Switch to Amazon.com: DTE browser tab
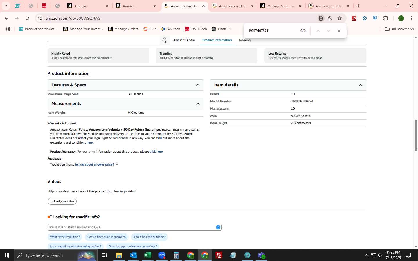The width and height of the screenshot is (418, 261). click(x=329, y=6)
